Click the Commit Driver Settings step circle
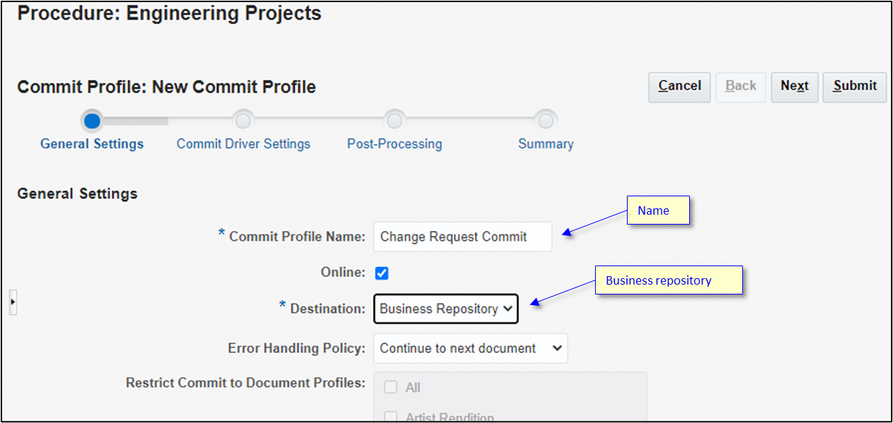 pyautogui.click(x=243, y=120)
